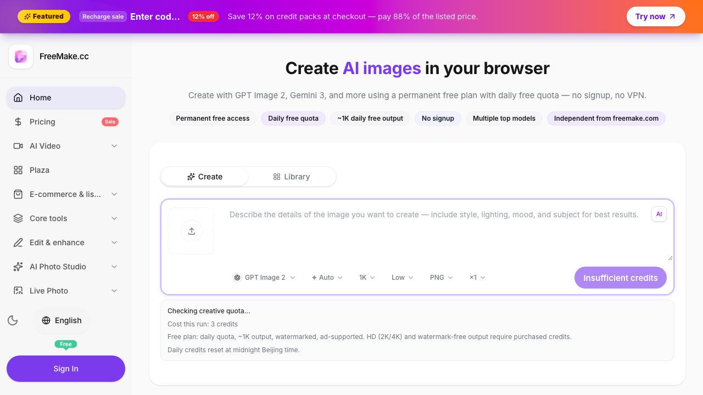Open the Plaza page

point(66,170)
